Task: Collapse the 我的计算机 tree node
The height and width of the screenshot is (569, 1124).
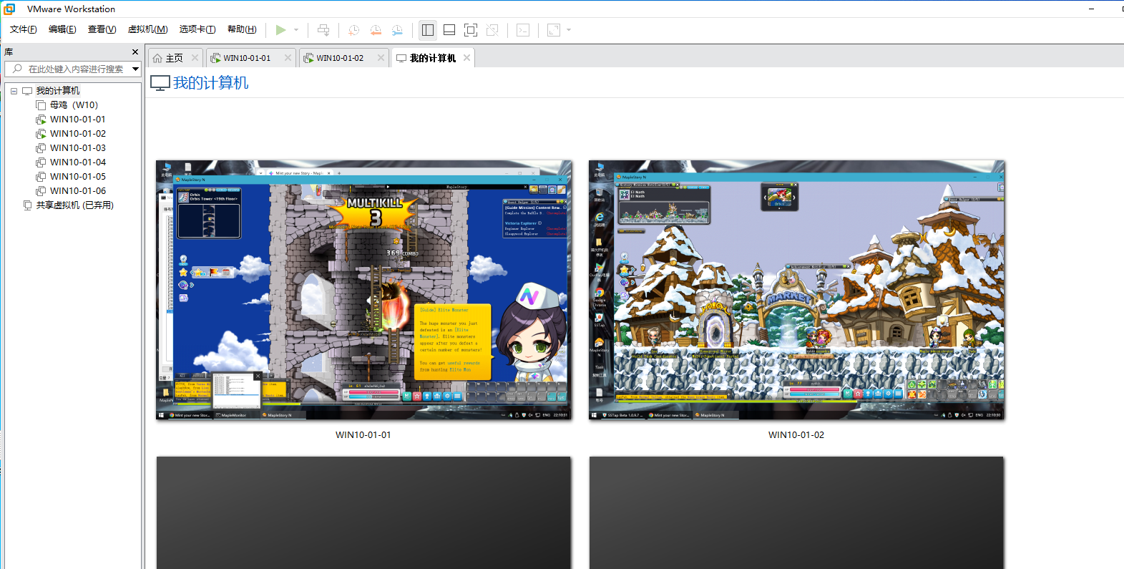Action: (14, 91)
